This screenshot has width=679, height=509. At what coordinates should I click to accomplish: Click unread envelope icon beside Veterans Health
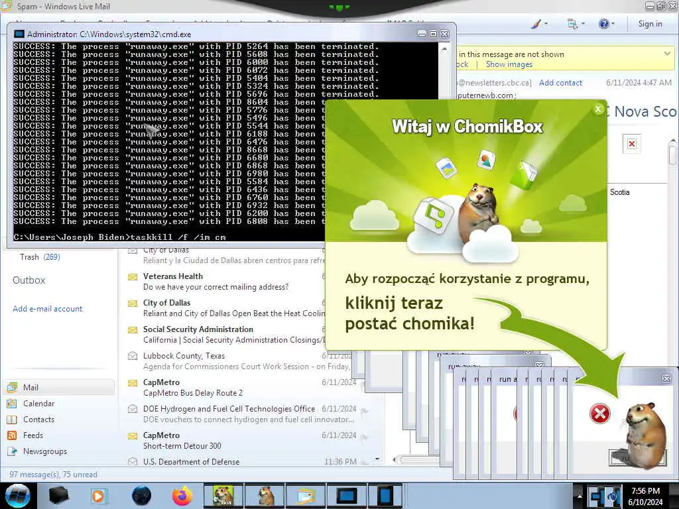[x=133, y=277]
